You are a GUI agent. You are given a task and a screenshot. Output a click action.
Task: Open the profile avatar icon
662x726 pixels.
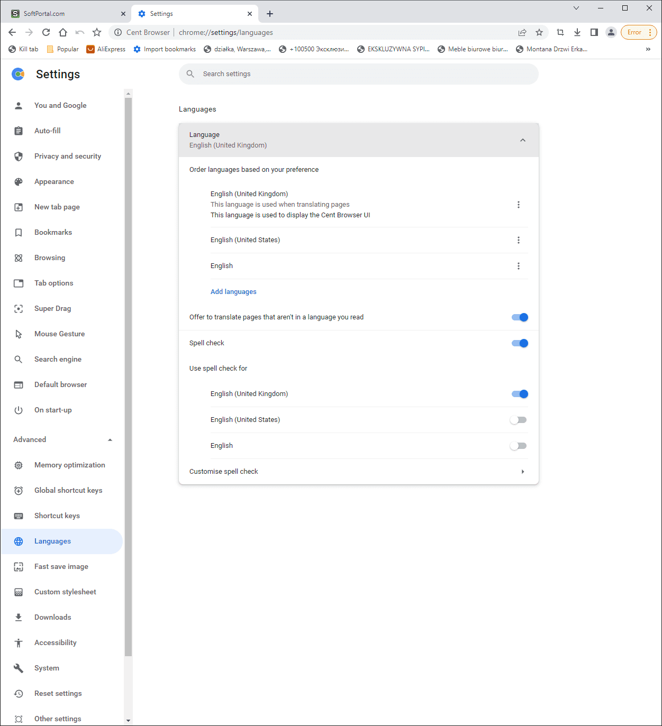coord(611,32)
